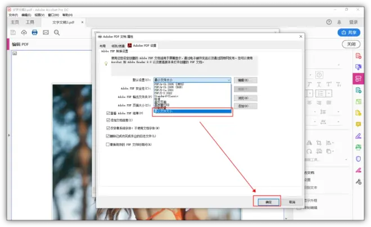The height and width of the screenshot is (227, 371).
Task: Toggle the 添加文档信息 checkbox
Action: (108, 120)
